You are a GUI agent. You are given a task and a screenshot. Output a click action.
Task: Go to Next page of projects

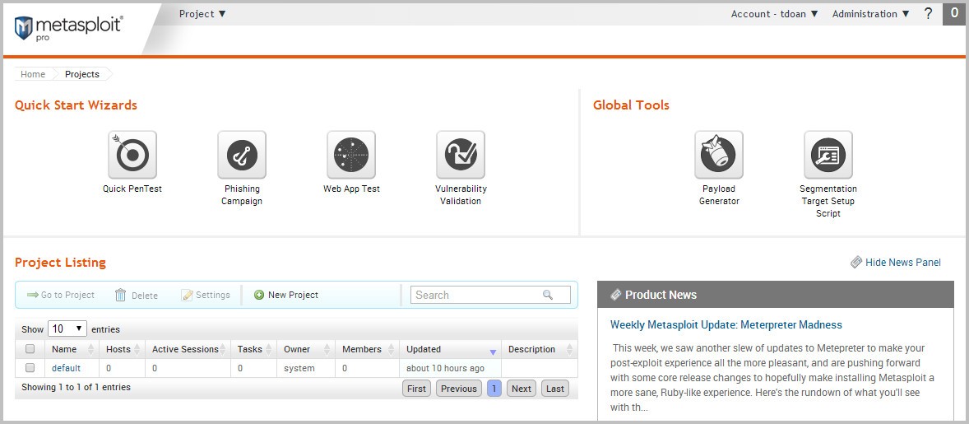(521, 388)
